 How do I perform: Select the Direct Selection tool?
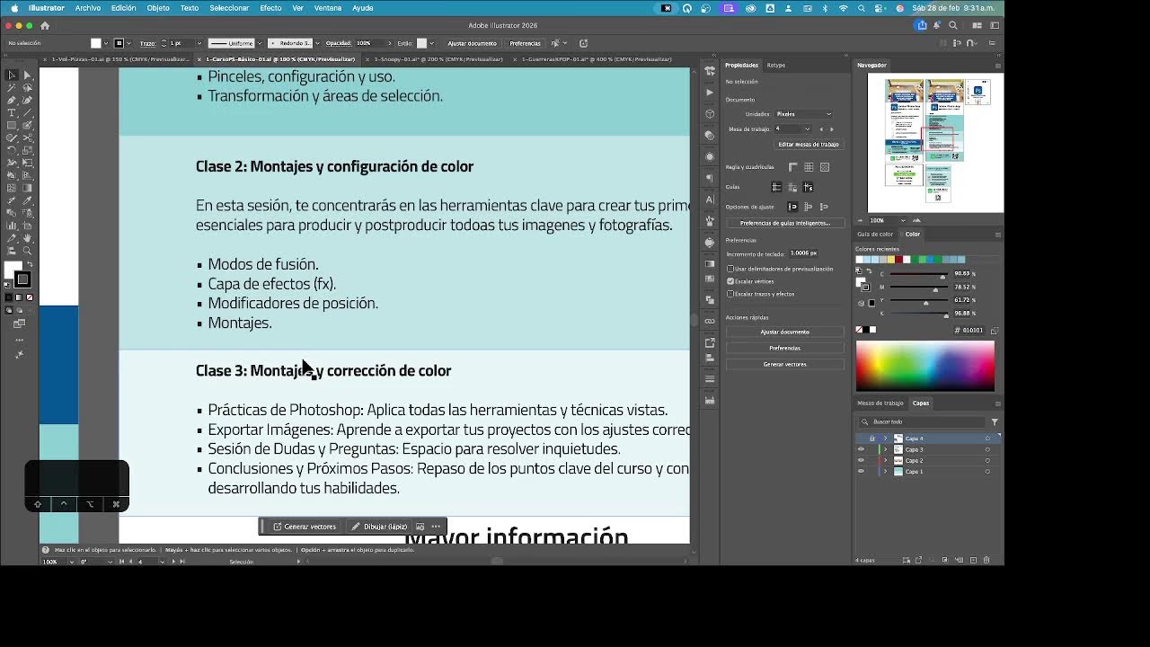28,75
